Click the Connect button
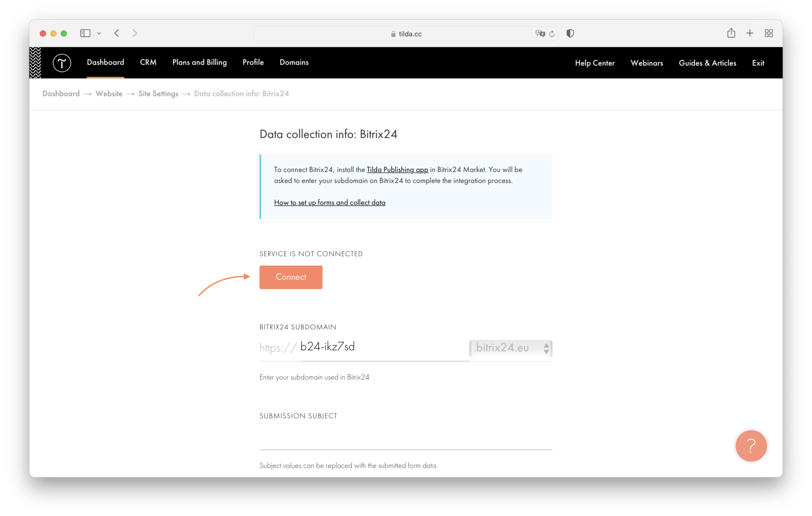The image size is (812, 516). point(290,277)
